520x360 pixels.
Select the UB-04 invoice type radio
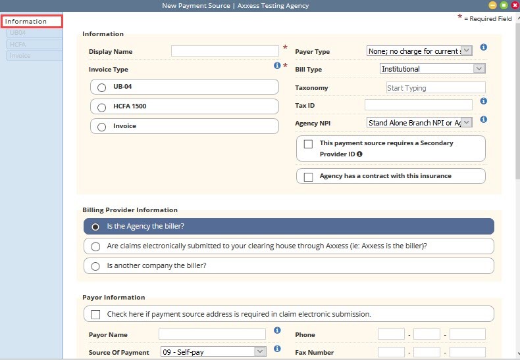coord(101,87)
